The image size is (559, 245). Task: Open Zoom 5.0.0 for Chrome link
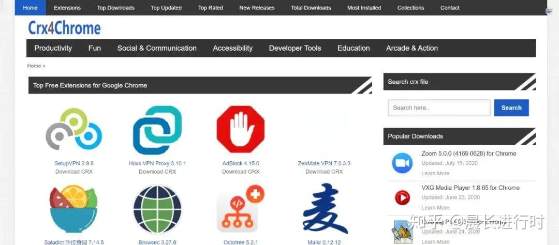point(468,154)
